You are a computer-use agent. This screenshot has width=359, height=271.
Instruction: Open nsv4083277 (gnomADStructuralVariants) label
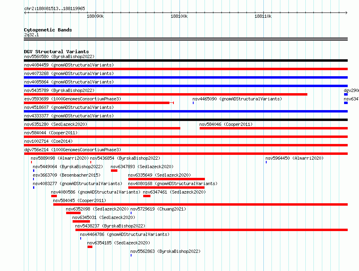click(x=77, y=183)
